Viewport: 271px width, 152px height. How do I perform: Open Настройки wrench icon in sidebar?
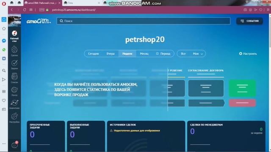[x=14, y=117]
